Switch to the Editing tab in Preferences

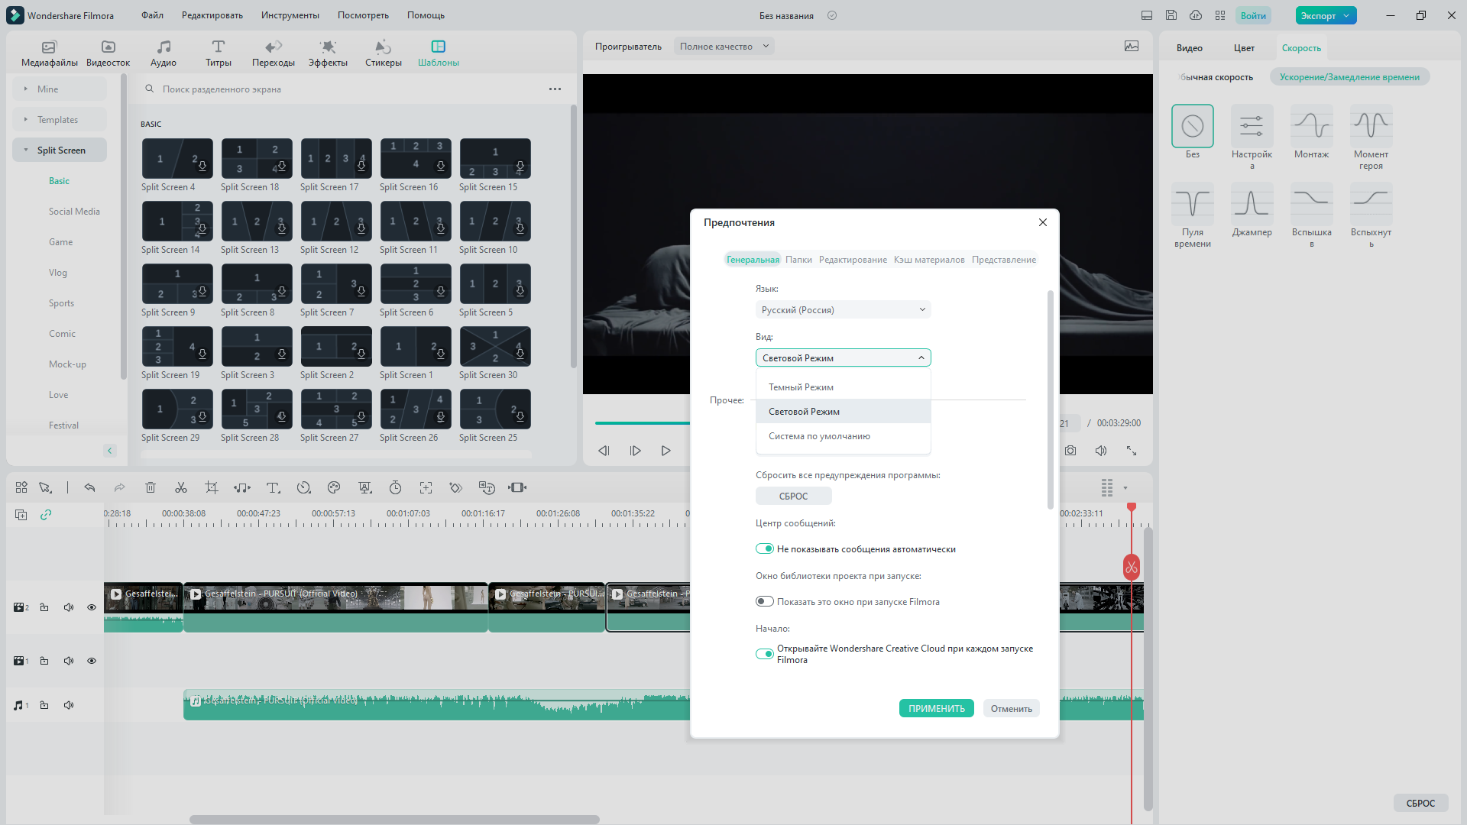[x=853, y=260]
